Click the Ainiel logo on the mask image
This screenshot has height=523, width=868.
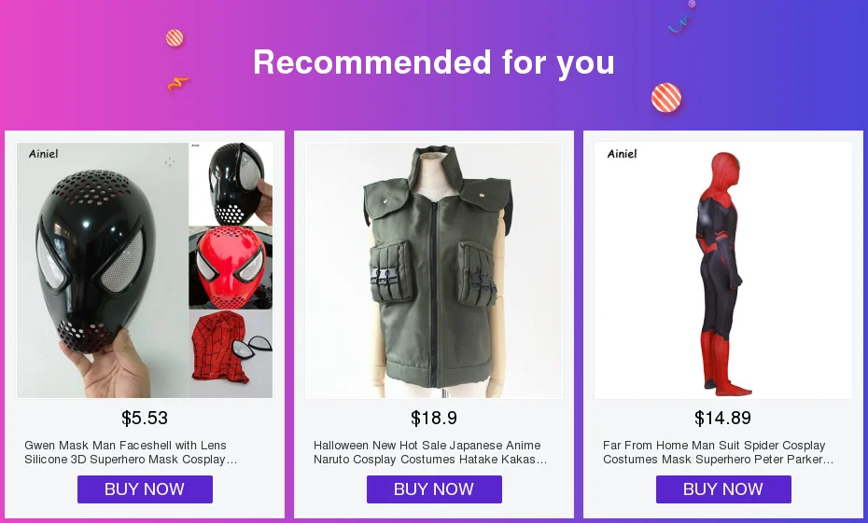pos(43,154)
